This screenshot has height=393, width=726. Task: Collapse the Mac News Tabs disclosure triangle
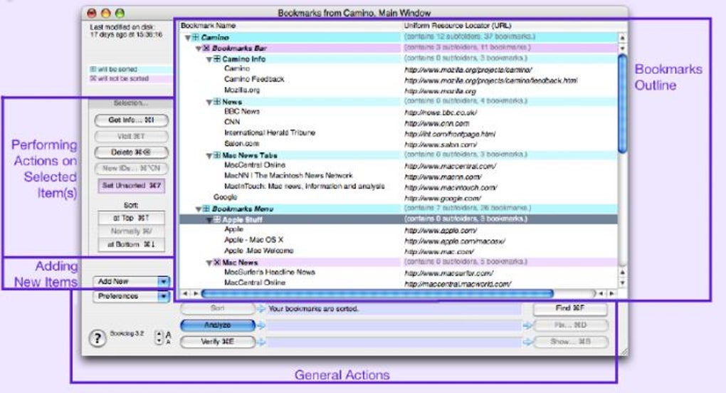(x=209, y=156)
